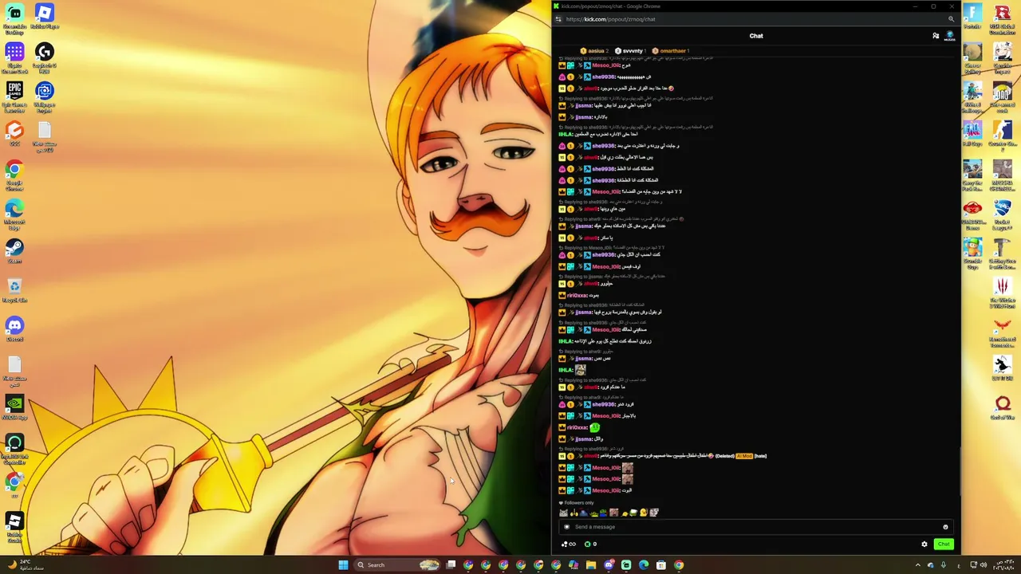1021x574 pixels.
Task: Click the channel avatar in chat header
Action: point(950,36)
